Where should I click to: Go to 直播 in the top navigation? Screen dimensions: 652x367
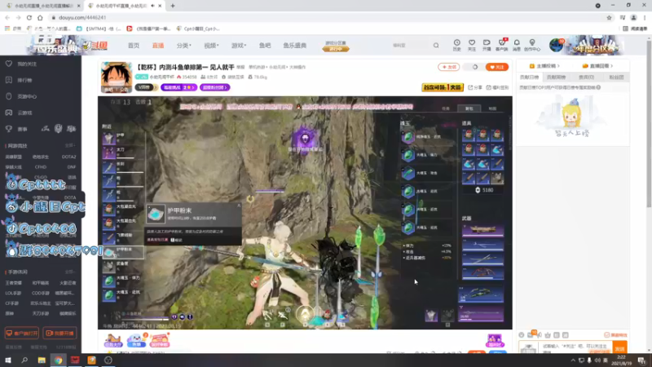pos(158,46)
